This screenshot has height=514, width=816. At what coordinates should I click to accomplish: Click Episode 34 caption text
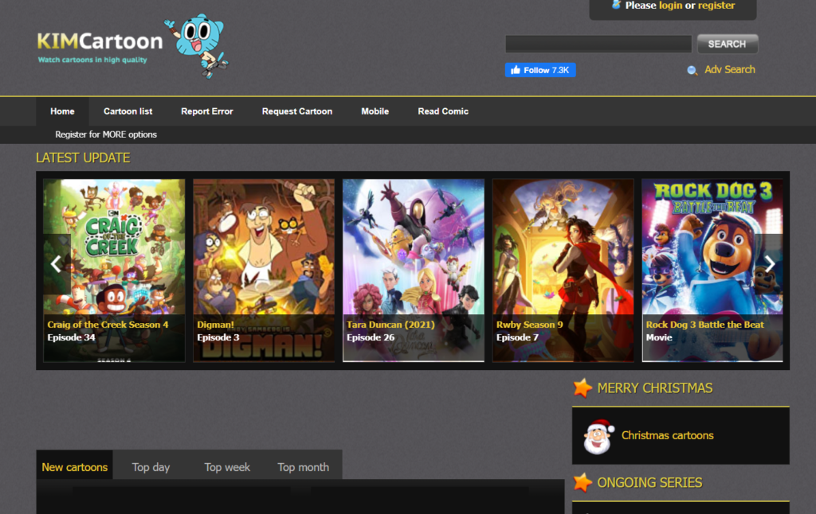pyautogui.click(x=71, y=337)
